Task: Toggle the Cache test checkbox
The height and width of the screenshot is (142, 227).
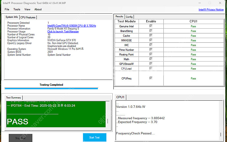Action: [151, 35]
